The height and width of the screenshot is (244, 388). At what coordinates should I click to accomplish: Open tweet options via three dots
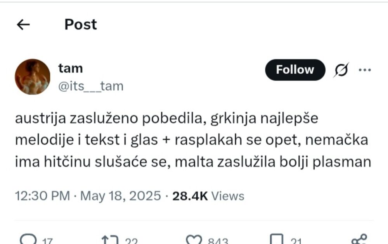[365, 69]
